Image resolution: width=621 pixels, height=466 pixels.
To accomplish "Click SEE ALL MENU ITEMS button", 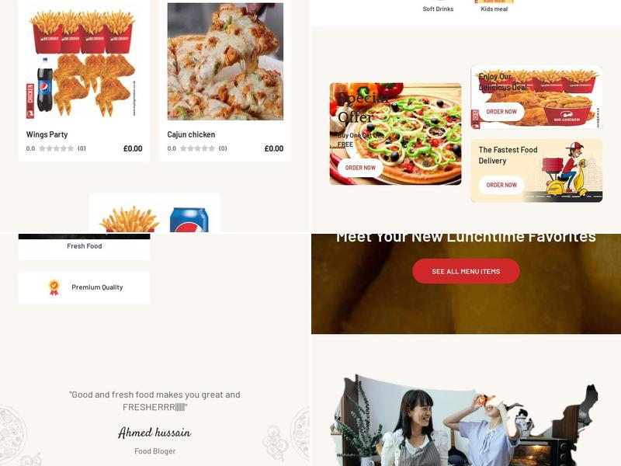I will pos(466,271).
